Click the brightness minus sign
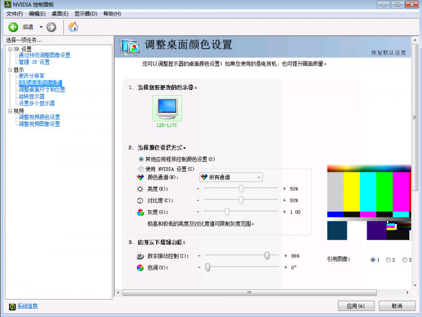Viewport: 422px width, 317px height. click(198, 189)
